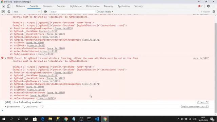The image size is (217, 122).
Task: Click the WDS Live Reloading enabled message
Action: [x=24, y=102]
